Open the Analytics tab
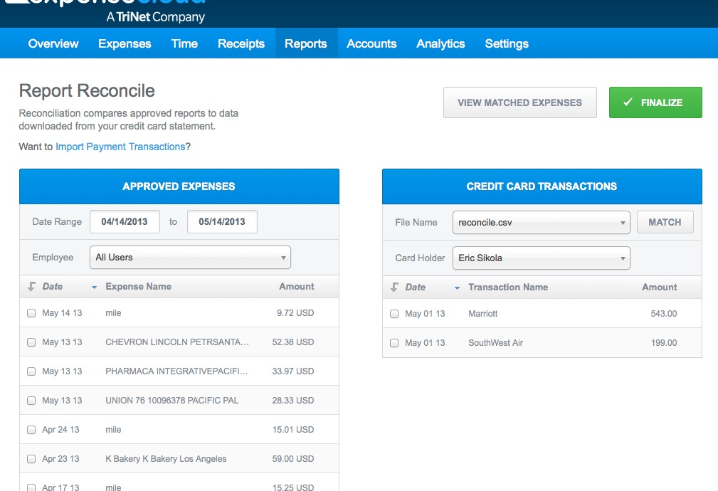The height and width of the screenshot is (491, 718). pos(440,43)
